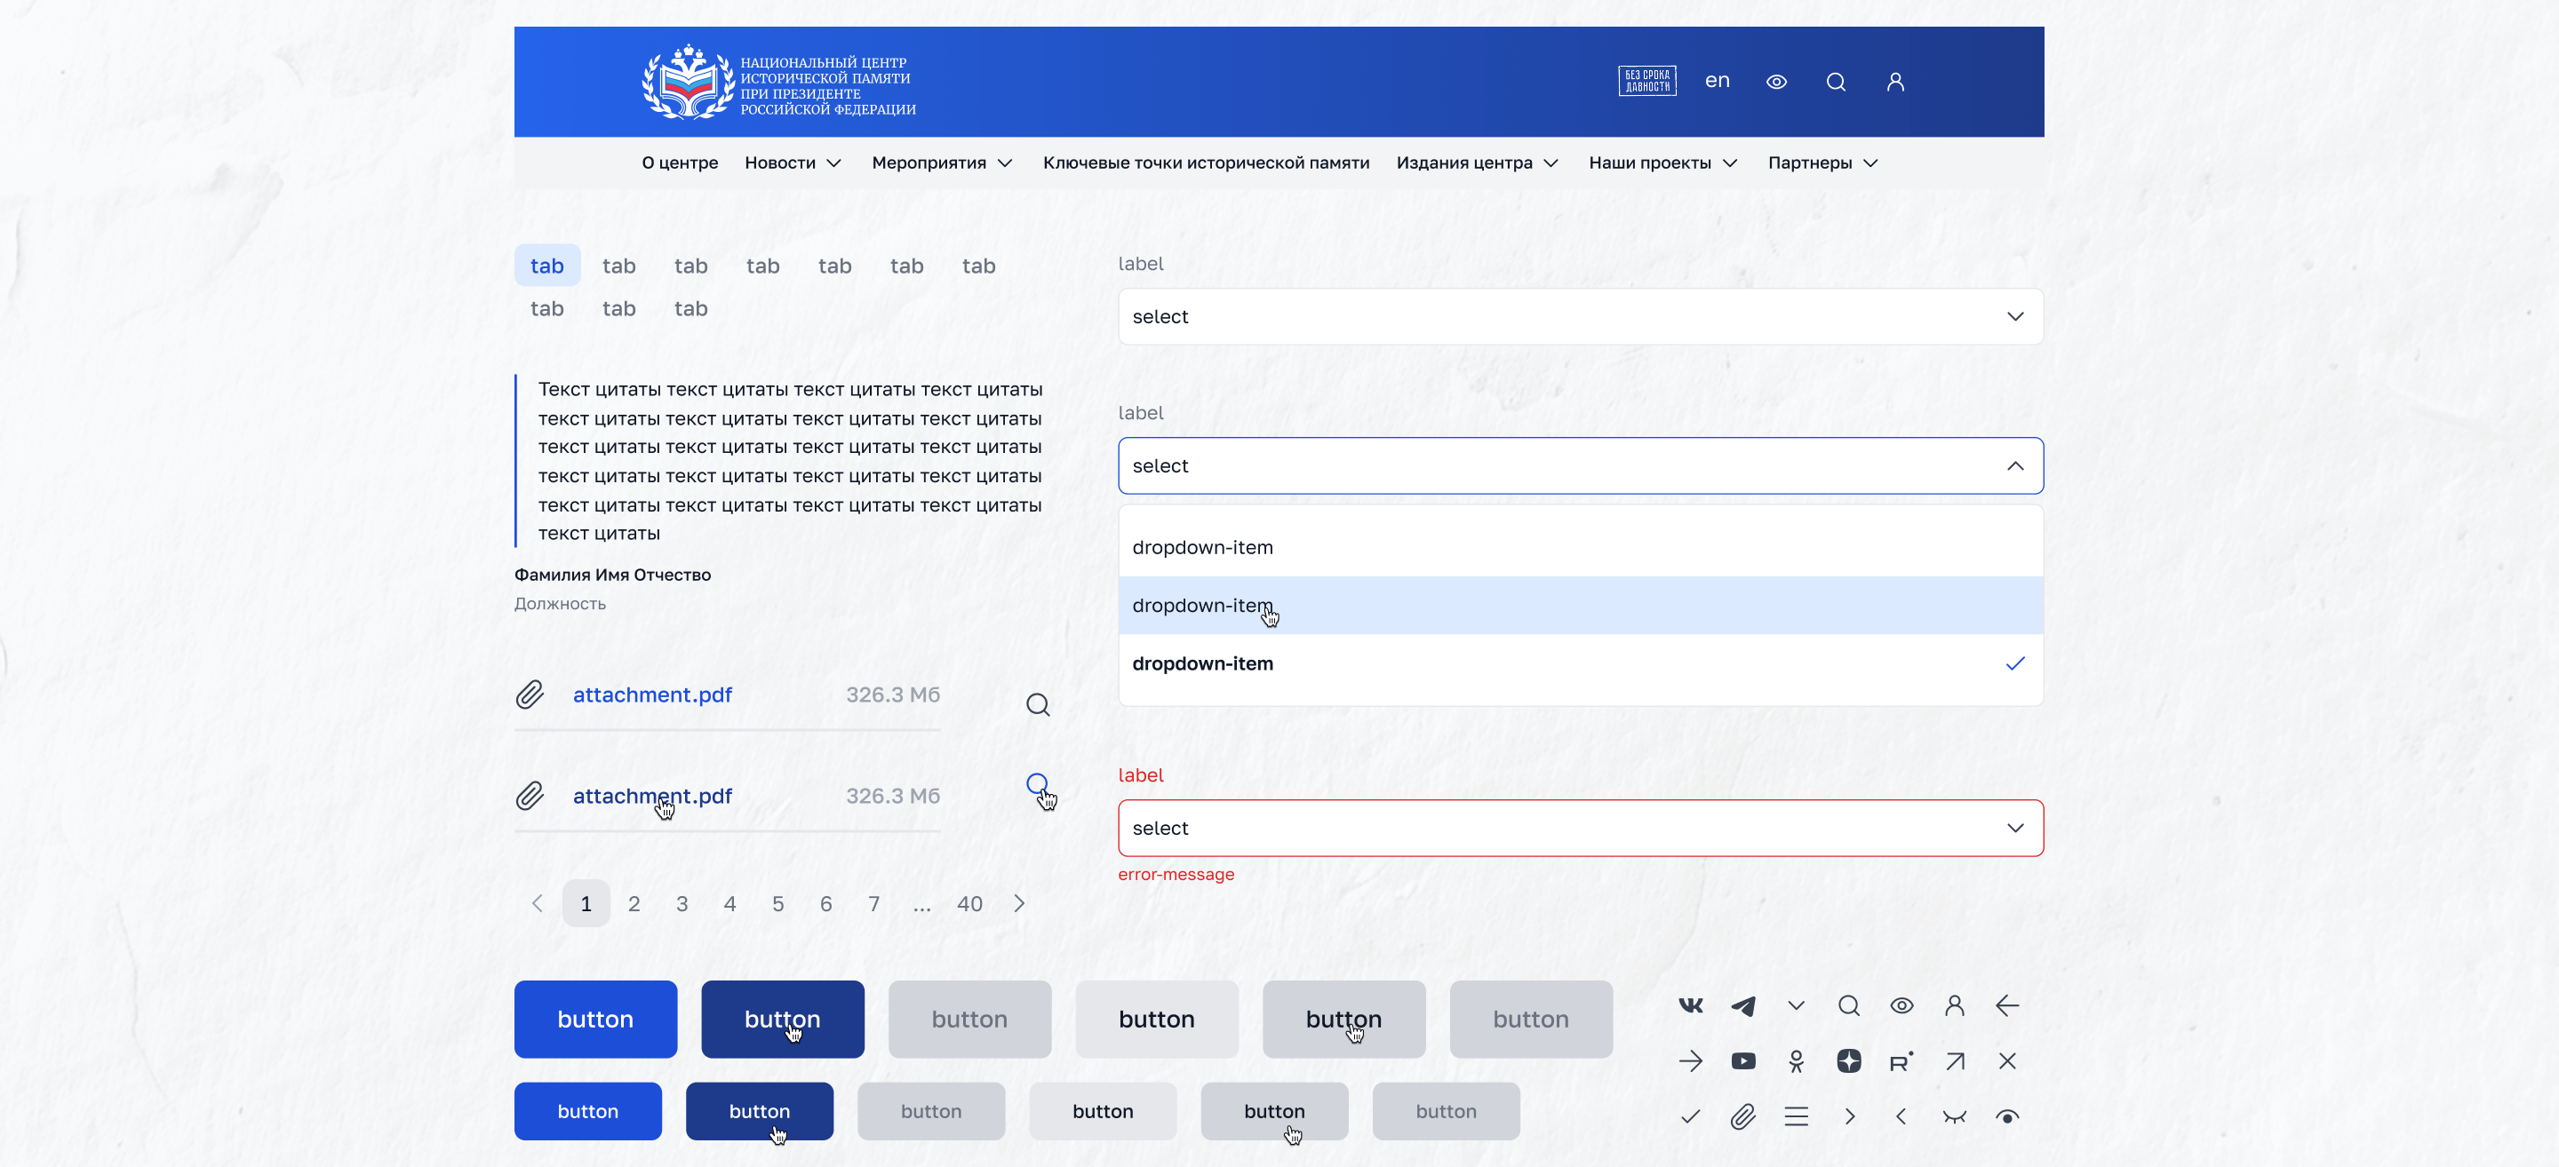The width and height of the screenshot is (2559, 1167).
Task: Select the active highlighted first tab
Action: click(546, 266)
